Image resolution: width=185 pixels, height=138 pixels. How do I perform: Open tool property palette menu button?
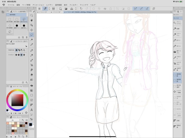pyautogui.click(x=8, y=41)
